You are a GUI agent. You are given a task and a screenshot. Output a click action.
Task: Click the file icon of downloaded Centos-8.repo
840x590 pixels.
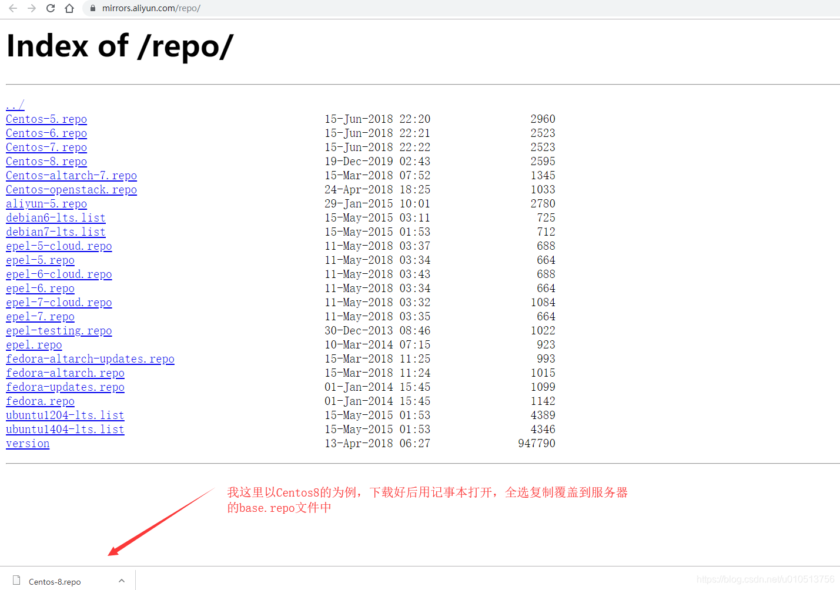click(x=16, y=581)
